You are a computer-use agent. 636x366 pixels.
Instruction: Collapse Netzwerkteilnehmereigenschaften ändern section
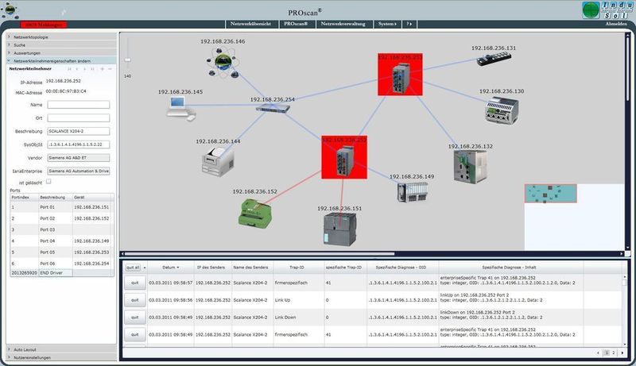click(62, 60)
